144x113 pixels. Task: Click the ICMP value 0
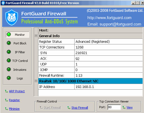pos(109,70)
